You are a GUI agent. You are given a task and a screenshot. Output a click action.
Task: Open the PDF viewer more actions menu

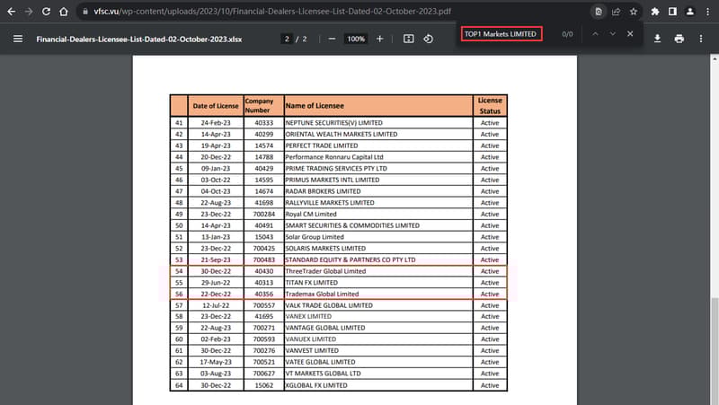pos(701,39)
